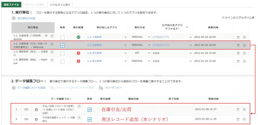Click the データ編集フロー column header
258x125 pixels.
(61, 99)
